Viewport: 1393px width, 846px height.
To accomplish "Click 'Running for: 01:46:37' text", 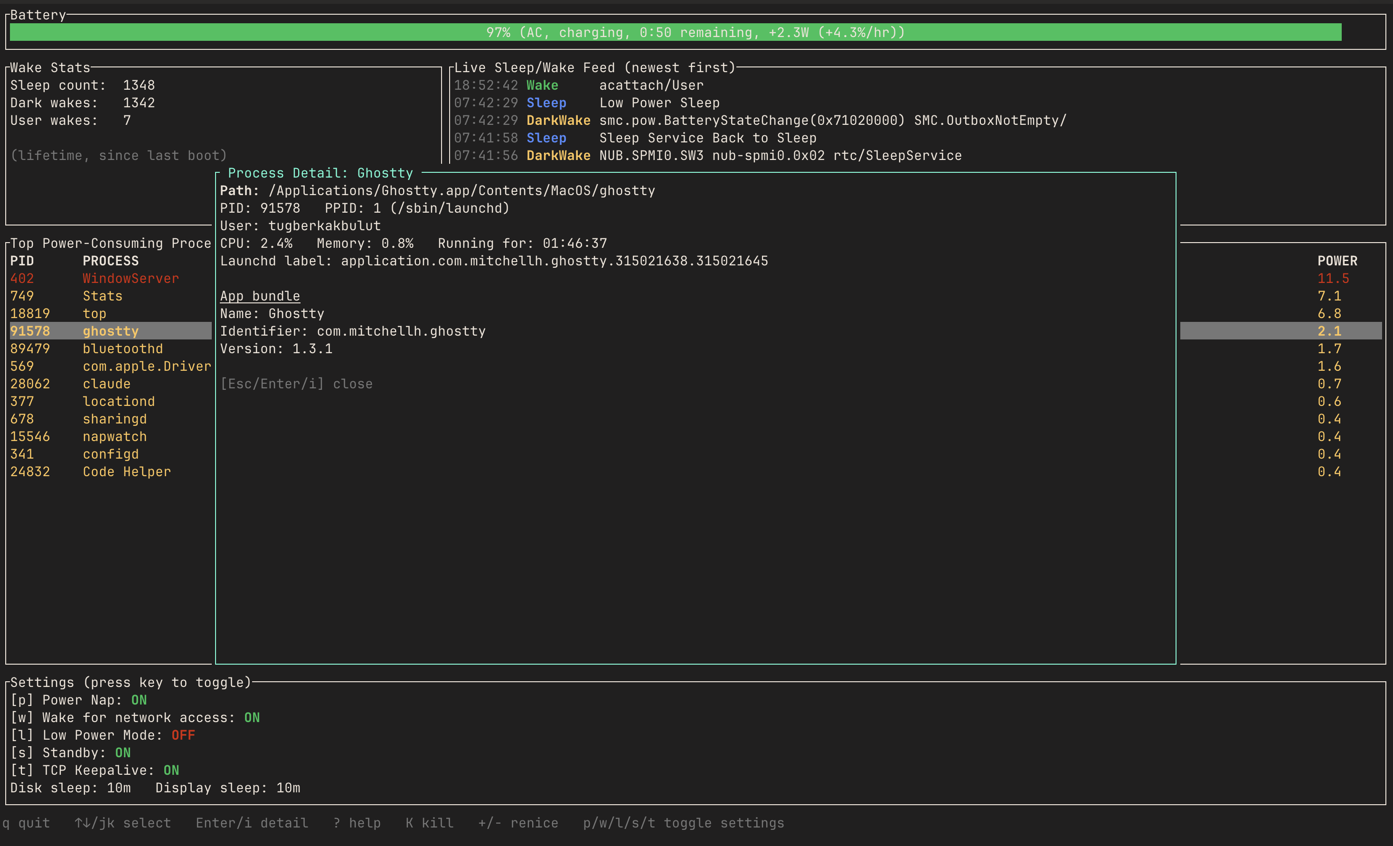I will pos(522,243).
